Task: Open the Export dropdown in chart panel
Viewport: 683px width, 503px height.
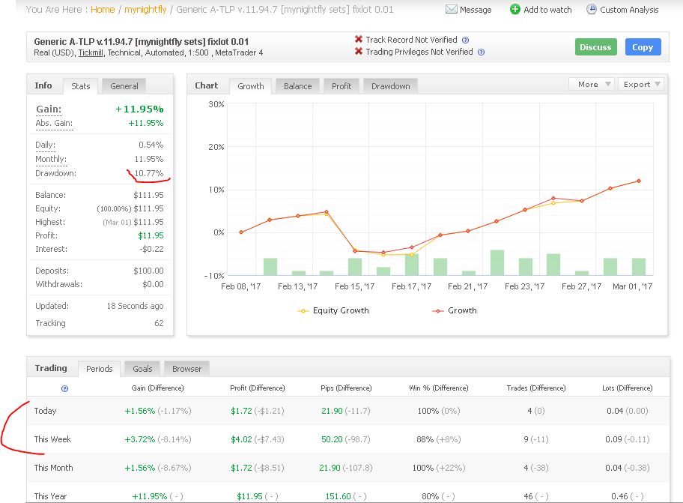Action: pyautogui.click(x=641, y=84)
